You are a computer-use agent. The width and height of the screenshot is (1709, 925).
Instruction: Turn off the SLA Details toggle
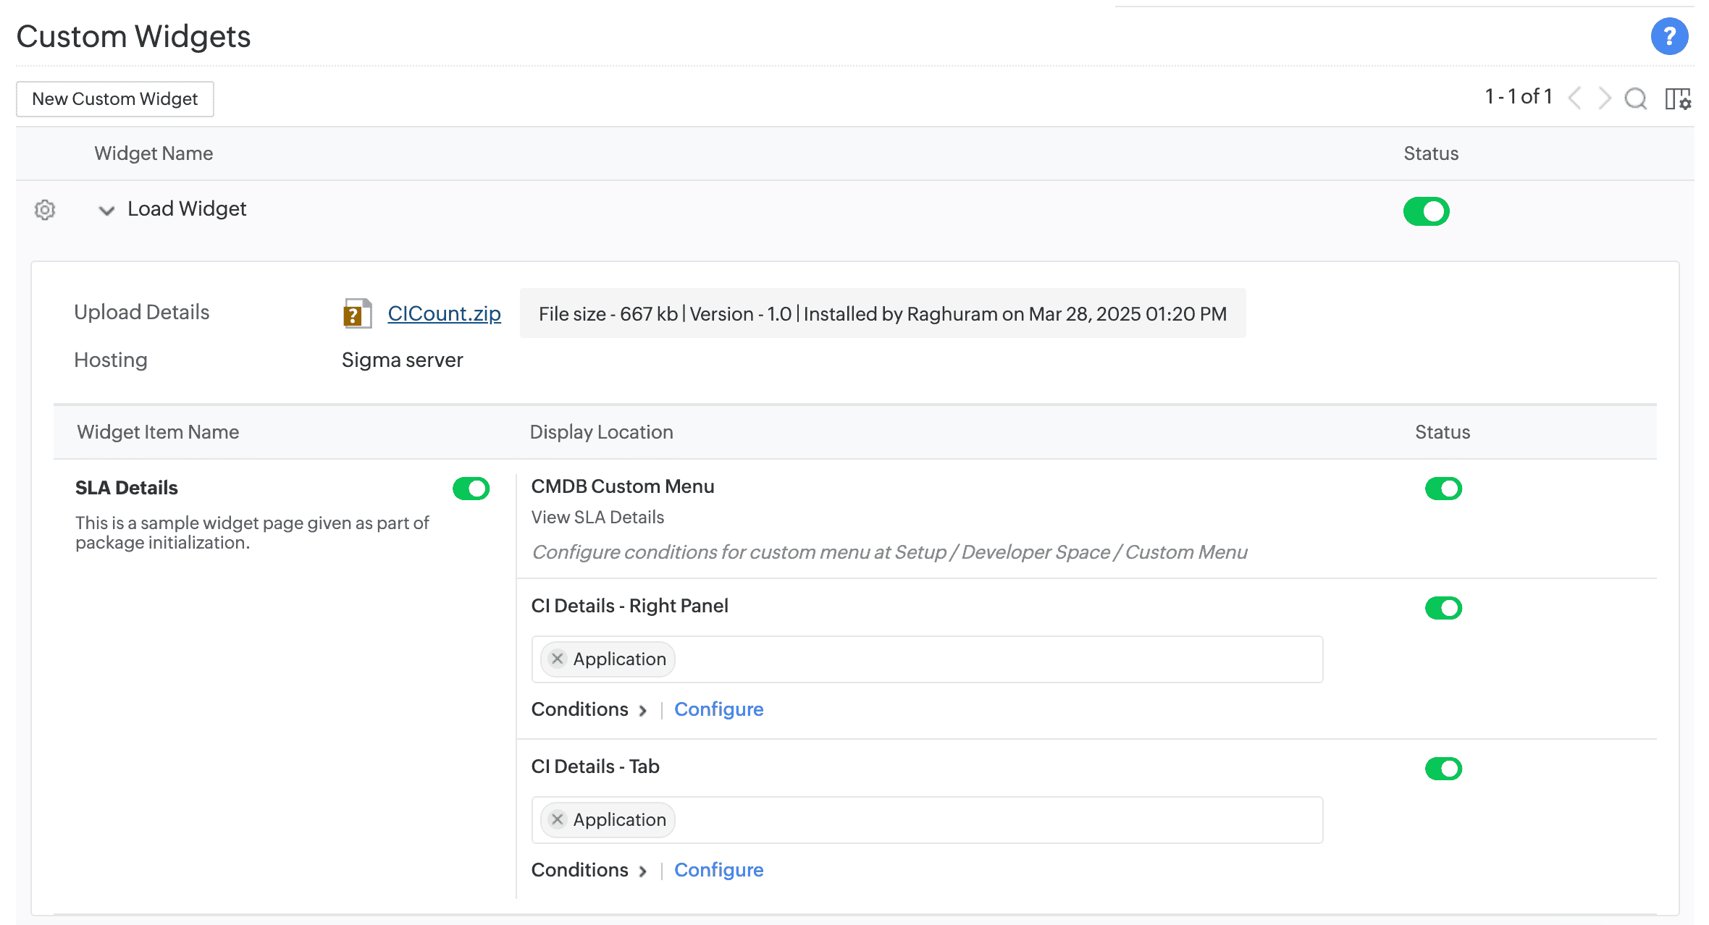pos(471,489)
